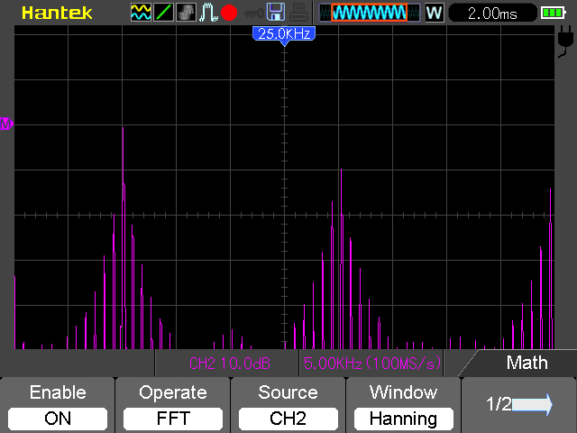Click the 5.00KHz (100MS/s) readout
This screenshot has width=577, height=433.
(372, 364)
